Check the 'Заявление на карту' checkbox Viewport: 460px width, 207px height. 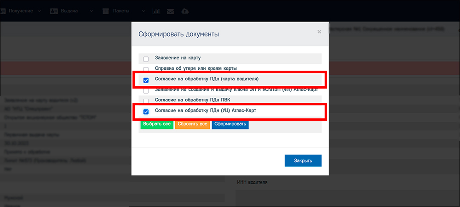(146, 59)
